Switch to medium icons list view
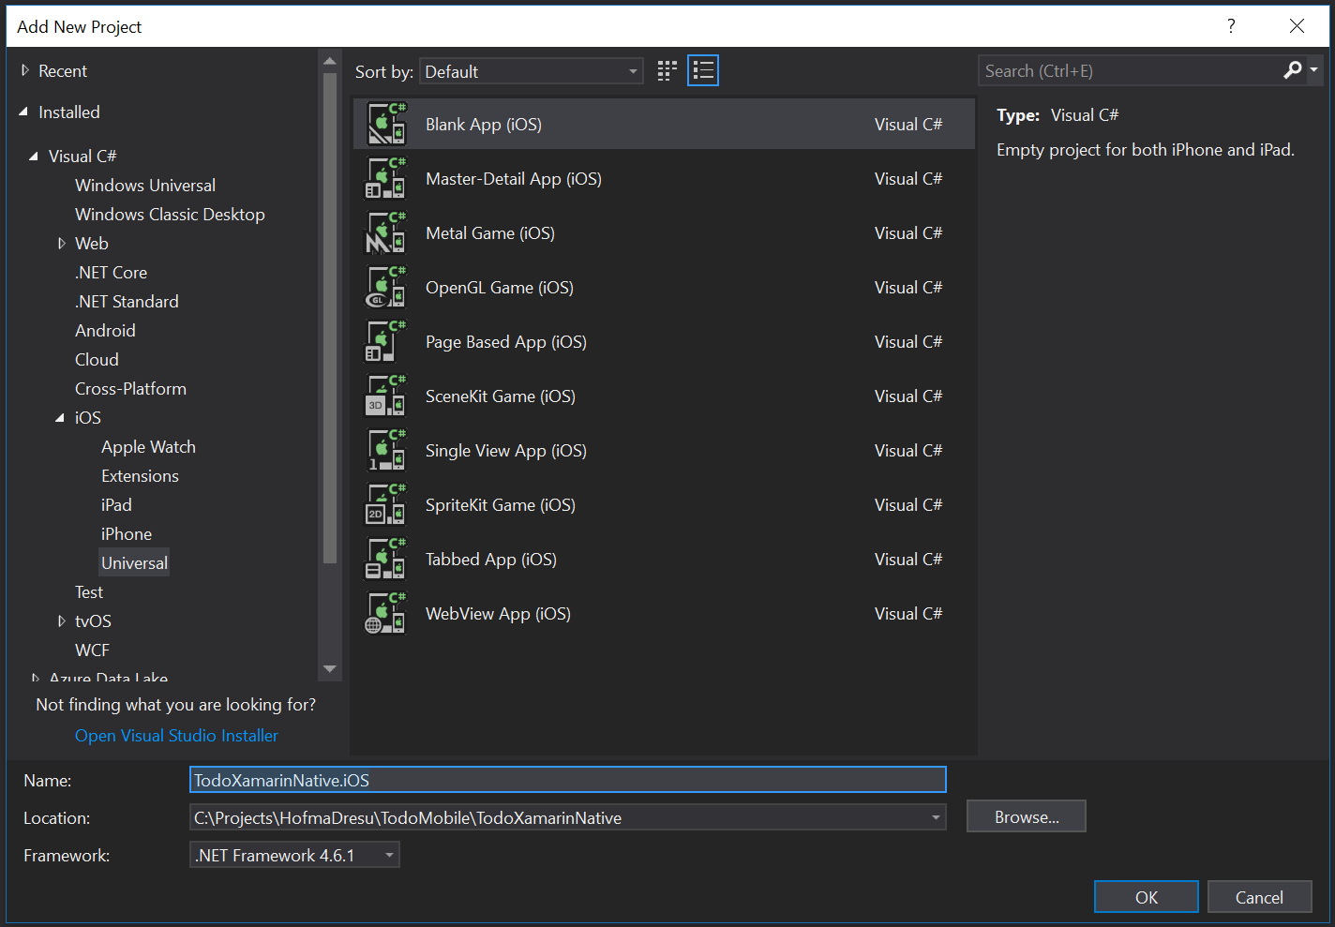Viewport: 1335px width, 927px height. click(703, 71)
